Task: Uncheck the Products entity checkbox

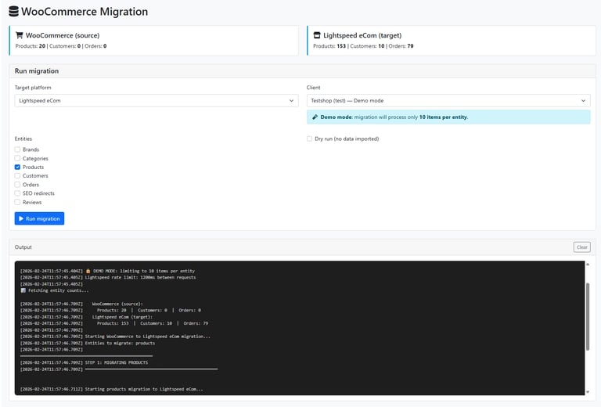Action: click(17, 167)
